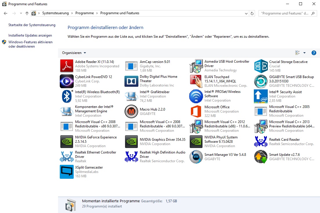The width and height of the screenshot is (320, 213).
Task: Select the Realtek Card Reader name
Action: (285, 140)
